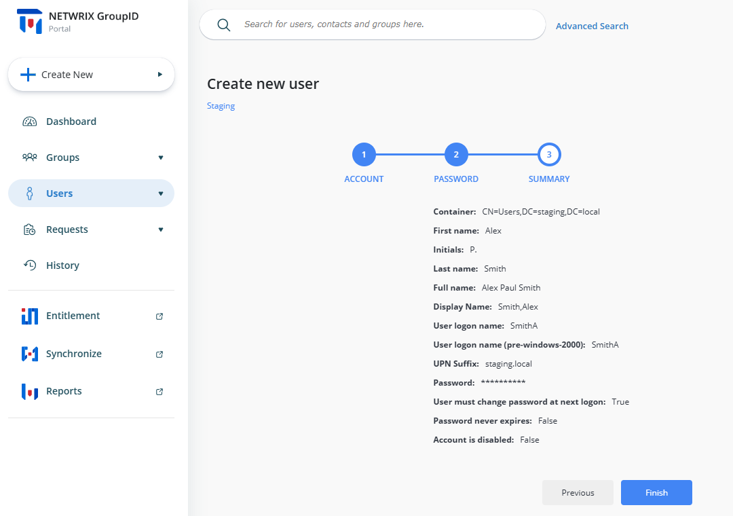The width and height of the screenshot is (733, 516).
Task: Open the Create New flyout arrow
Action: 159,74
